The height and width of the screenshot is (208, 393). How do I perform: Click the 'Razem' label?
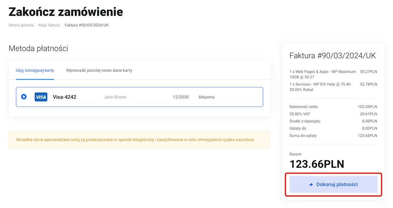(295, 154)
